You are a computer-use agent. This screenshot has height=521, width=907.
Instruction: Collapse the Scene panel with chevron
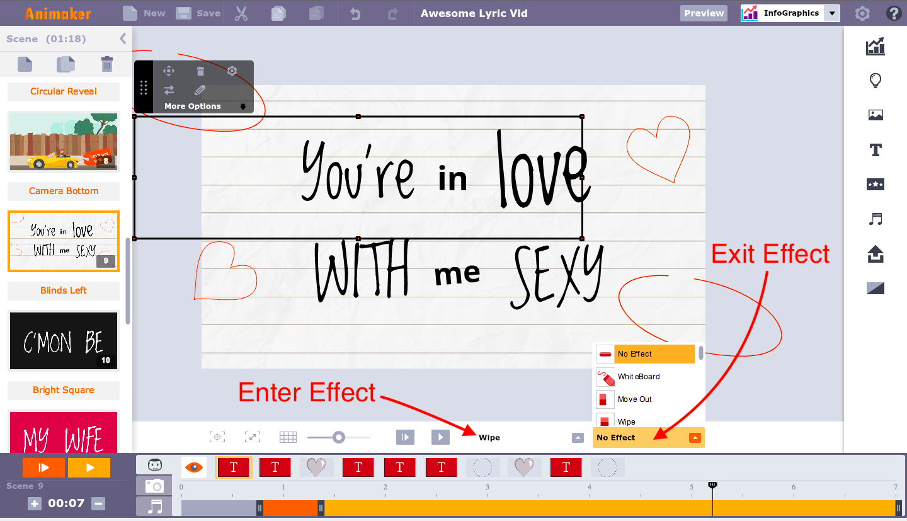click(123, 38)
